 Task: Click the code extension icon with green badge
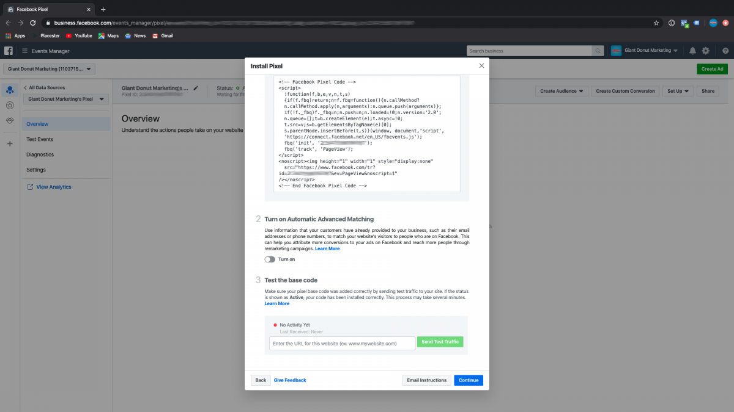tap(685, 23)
